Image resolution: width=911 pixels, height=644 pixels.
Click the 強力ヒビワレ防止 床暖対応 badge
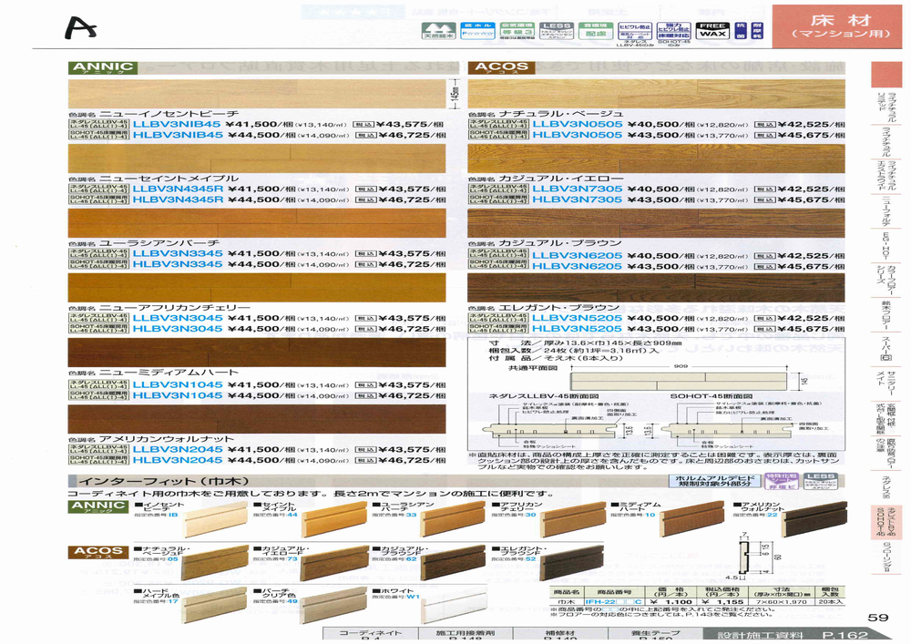click(x=673, y=30)
